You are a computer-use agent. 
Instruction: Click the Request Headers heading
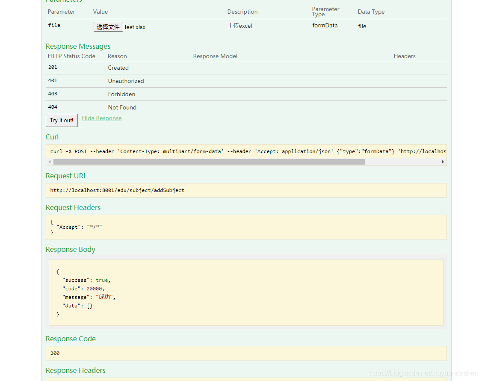[73, 208]
